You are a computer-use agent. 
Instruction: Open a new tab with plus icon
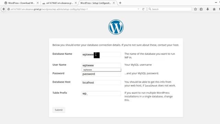(x=120, y=3)
